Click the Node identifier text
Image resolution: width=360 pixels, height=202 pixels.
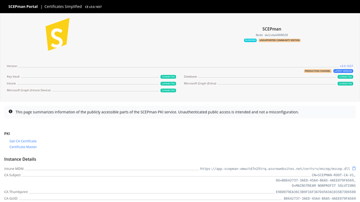coord(271,35)
